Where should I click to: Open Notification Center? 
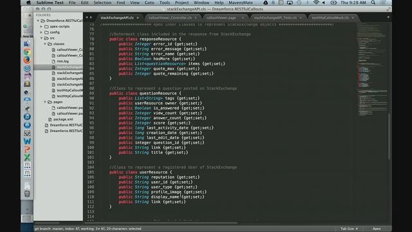pyautogui.click(x=383, y=3)
